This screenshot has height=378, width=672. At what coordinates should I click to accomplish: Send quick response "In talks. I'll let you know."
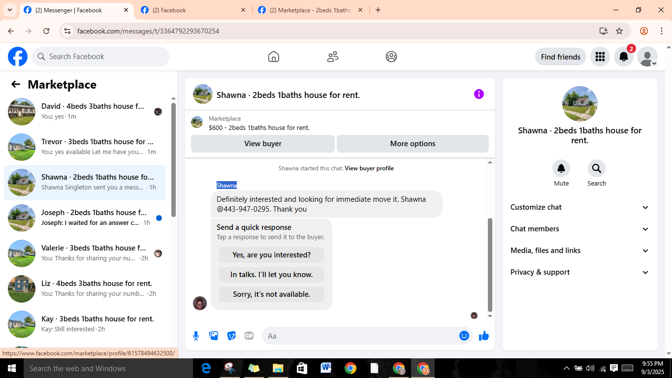point(271,275)
